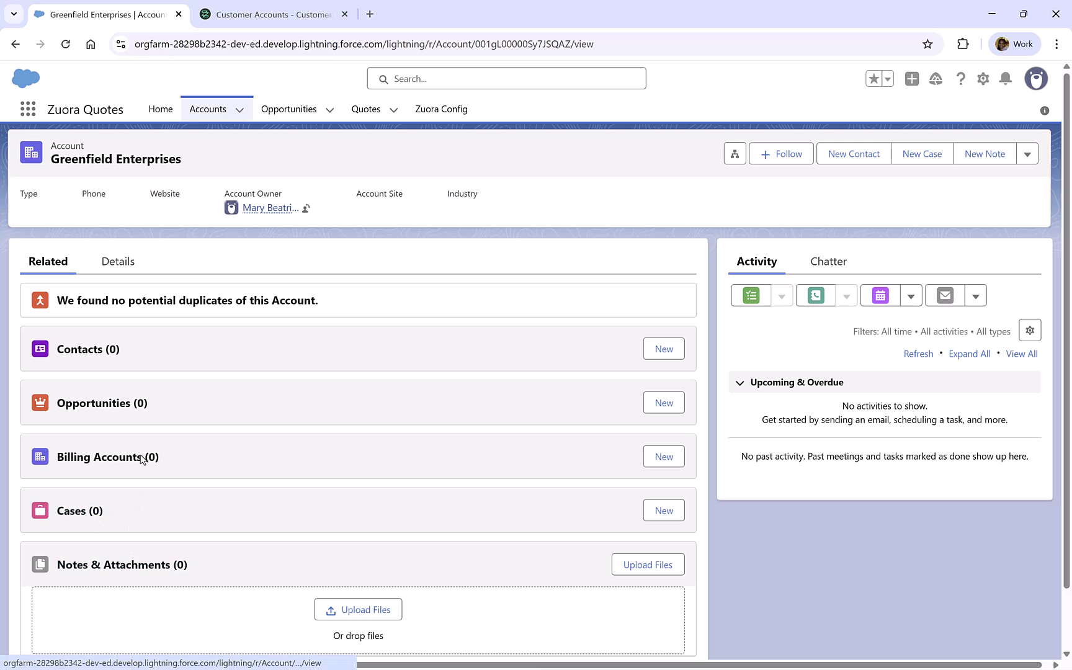Screen dimensions: 1072x670
Task: Click the Trailhead help question mark icon
Action: pyautogui.click(x=960, y=79)
